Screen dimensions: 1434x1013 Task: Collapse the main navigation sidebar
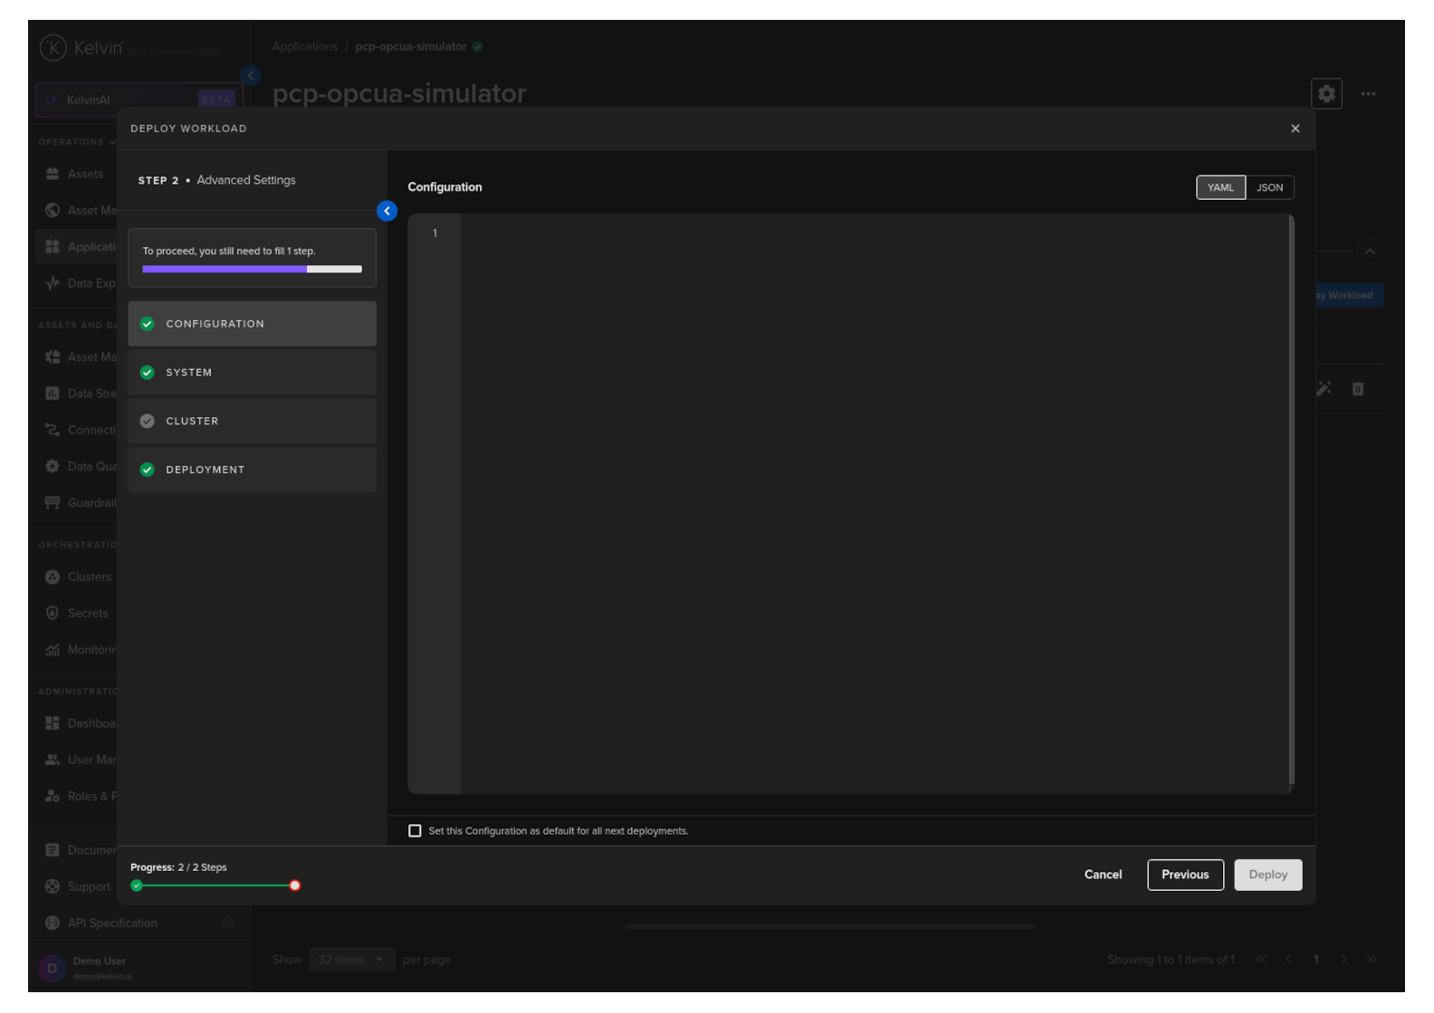tap(251, 75)
